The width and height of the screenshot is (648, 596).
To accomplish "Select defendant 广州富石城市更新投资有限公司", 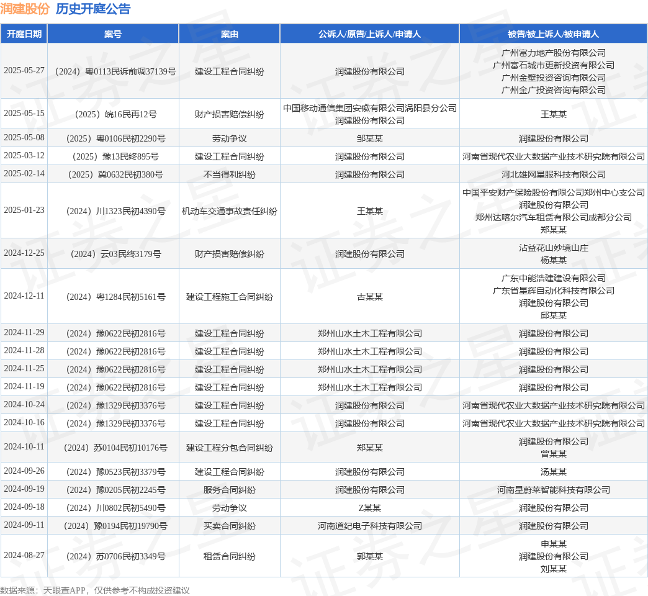I will tap(554, 65).
